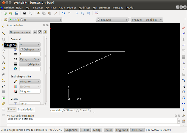The height and width of the screenshot is (133, 187).
Task: Open the Archivo menu
Action: click(x=9, y=8)
